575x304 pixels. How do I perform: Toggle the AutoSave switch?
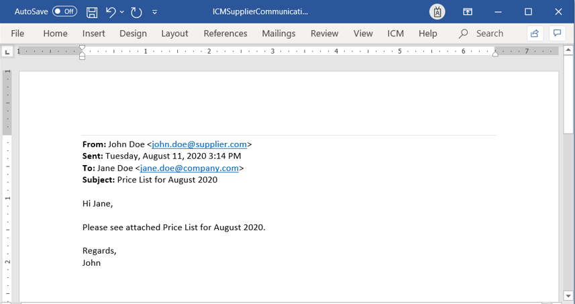(x=64, y=12)
